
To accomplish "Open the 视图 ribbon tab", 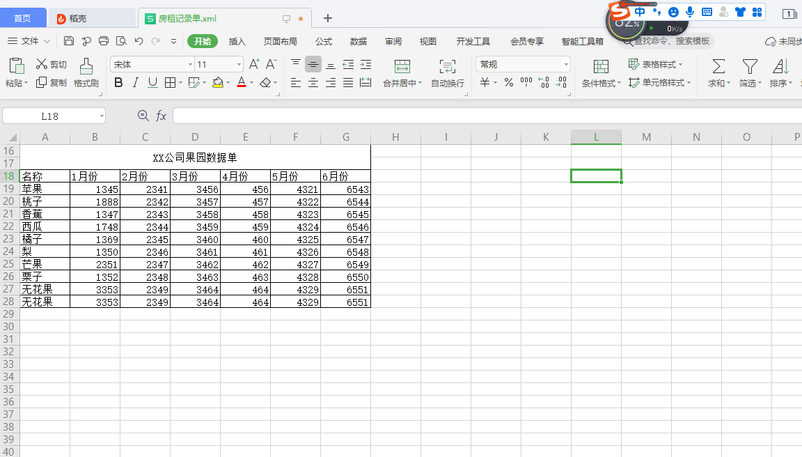I will [x=427, y=42].
